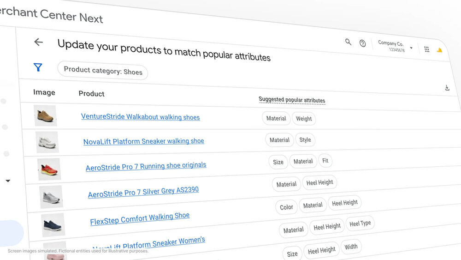
Task: Click the Image column header
Action: [x=44, y=92]
